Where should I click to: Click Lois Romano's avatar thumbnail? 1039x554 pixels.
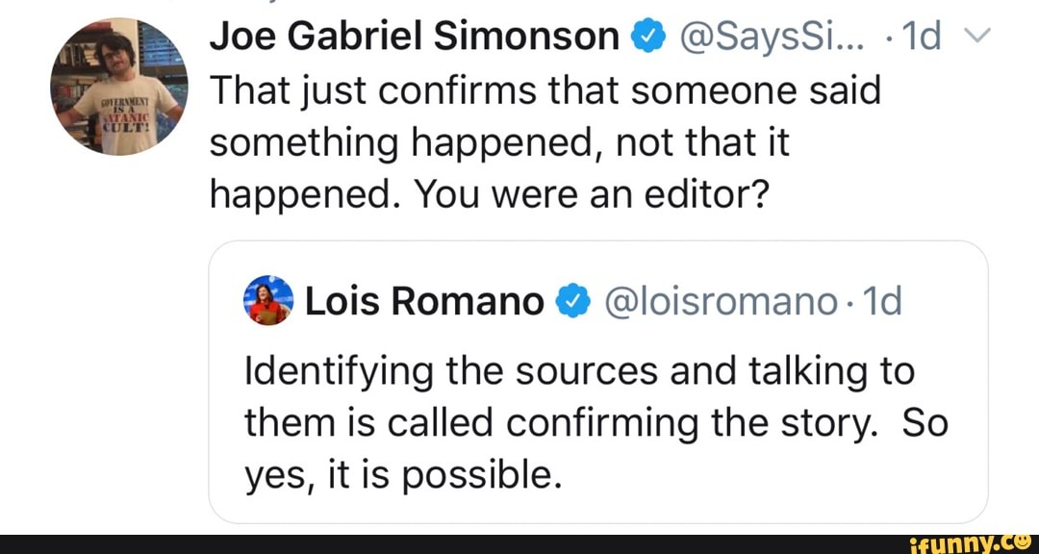tap(267, 300)
